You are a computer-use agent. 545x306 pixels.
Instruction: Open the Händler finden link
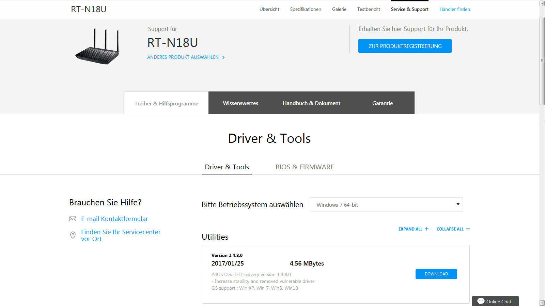[455, 9]
